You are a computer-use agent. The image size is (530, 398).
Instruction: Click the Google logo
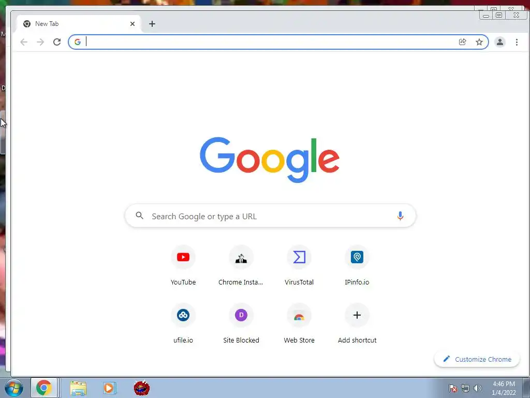coord(270,160)
